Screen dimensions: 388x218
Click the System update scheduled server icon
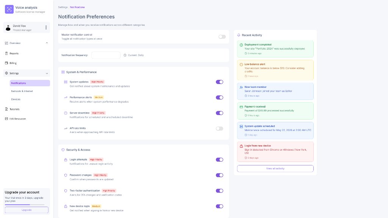pyautogui.click(x=241, y=126)
